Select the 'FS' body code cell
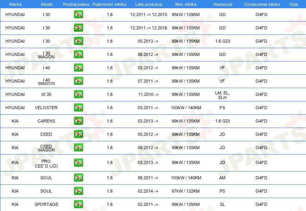The height and width of the screenshot is (211, 306). [222, 108]
